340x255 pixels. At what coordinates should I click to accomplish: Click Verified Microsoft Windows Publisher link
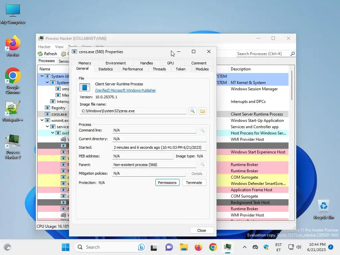[126, 90]
